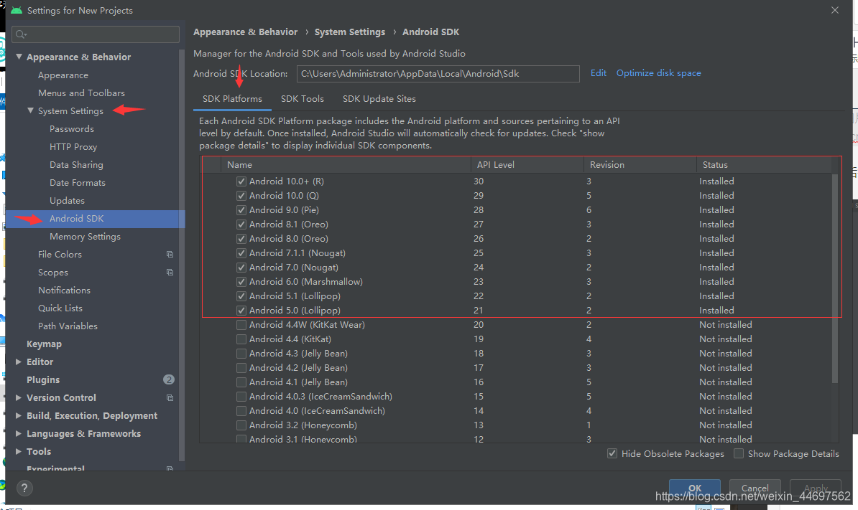Click the settings search field
Viewport: 858px width, 510px height.
click(x=96, y=34)
